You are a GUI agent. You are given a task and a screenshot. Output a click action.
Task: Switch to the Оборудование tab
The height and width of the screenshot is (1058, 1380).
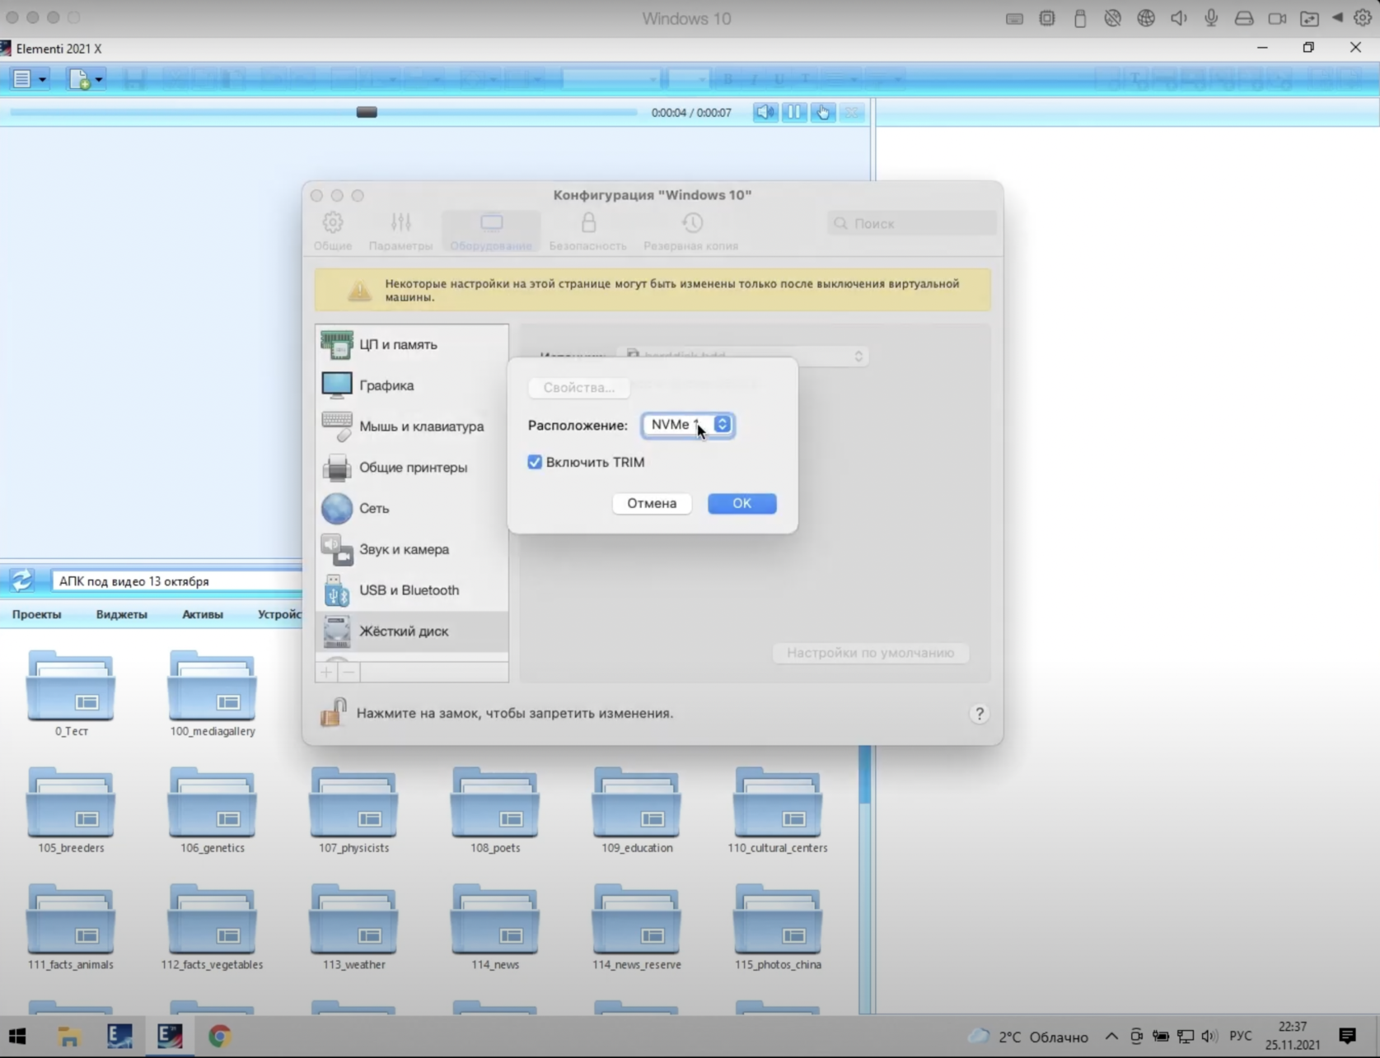[x=491, y=231]
